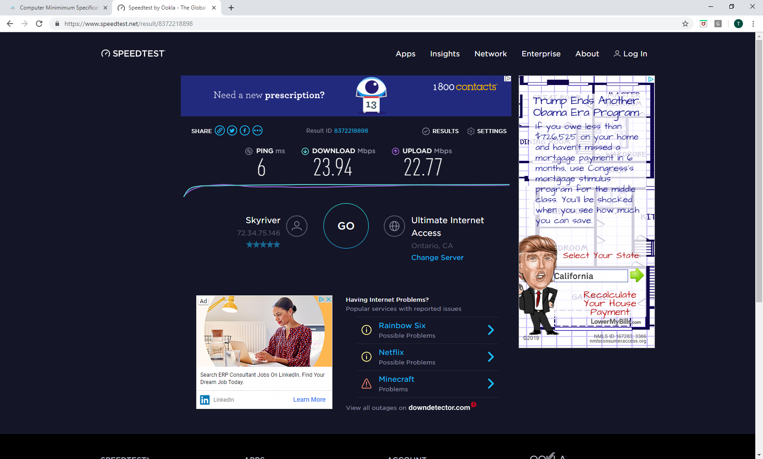Click the Skyriver user profile icon
Screen dimensions: 763x459
click(297, 226)
